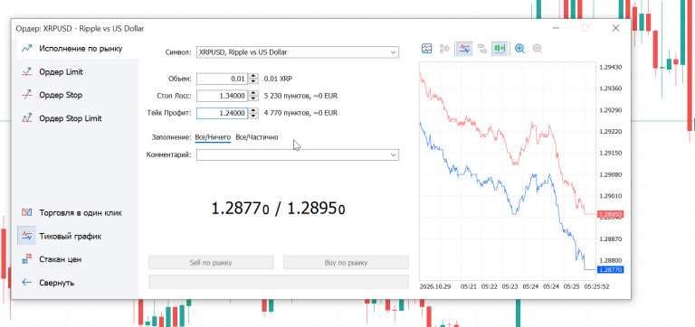The image size is (695, 327).
Task: Click the date label 2026.10.29
Action: pos(435,286)
